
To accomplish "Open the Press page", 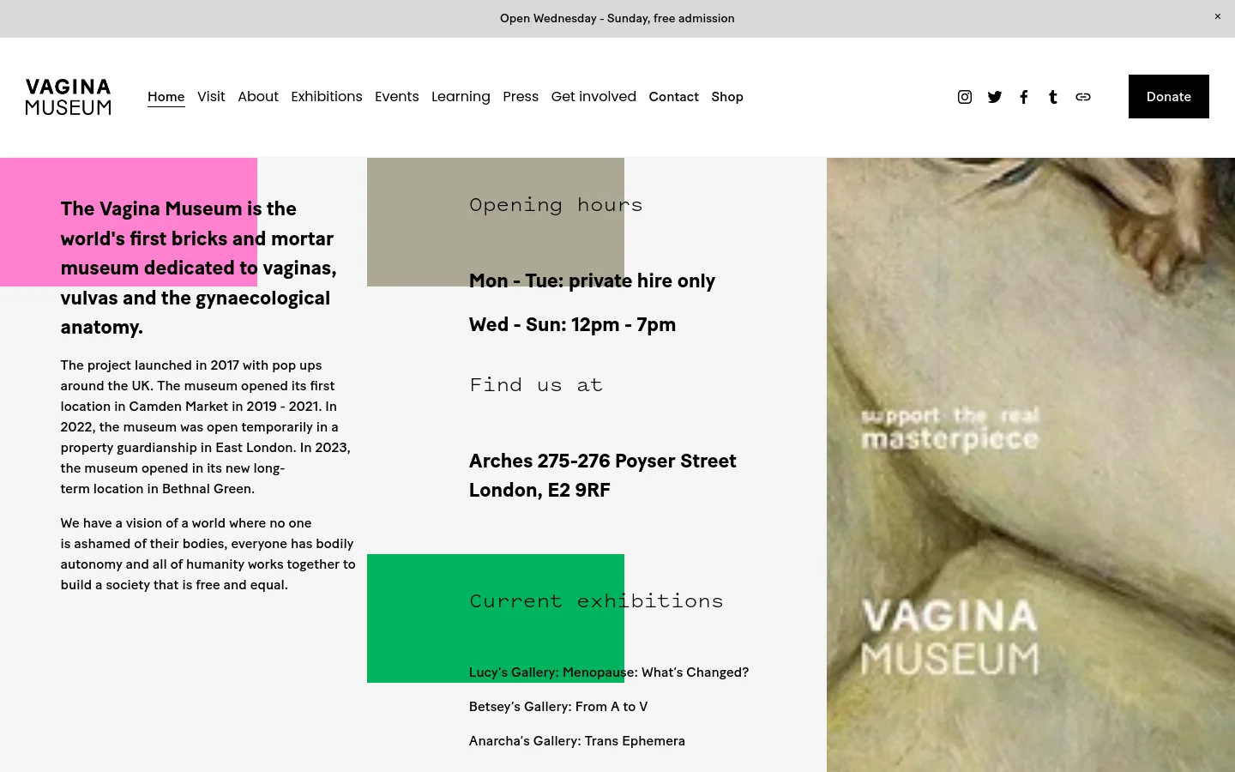I will point(521,97).
